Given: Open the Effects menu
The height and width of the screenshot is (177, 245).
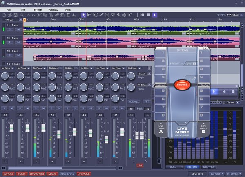Looking at the screenshot, I should pos(38,10).
